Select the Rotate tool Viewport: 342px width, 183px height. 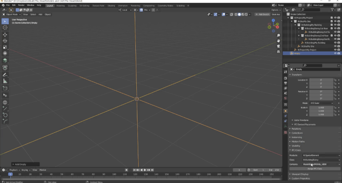click(x=5, y=41)
